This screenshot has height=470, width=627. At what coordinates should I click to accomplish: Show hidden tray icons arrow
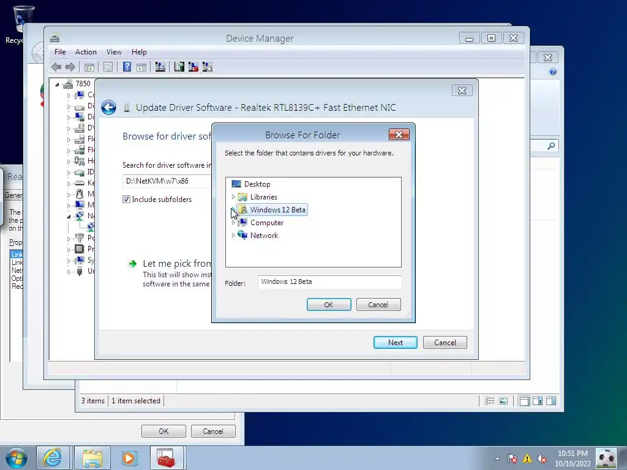[497, 458]
